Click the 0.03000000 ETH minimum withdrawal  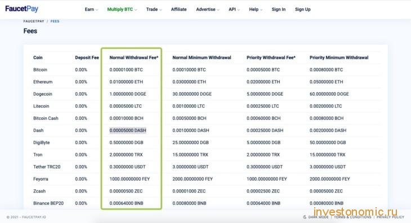(x=189, y=82)
